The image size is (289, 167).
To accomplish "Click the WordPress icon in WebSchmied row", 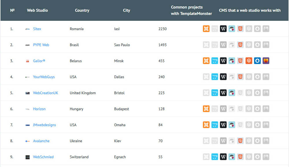I will (223, 157).
